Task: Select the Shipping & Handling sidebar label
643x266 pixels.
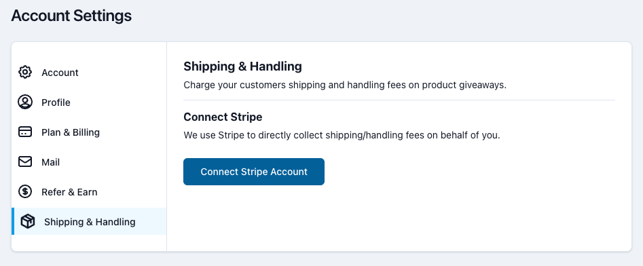Action: click(90, 222)
